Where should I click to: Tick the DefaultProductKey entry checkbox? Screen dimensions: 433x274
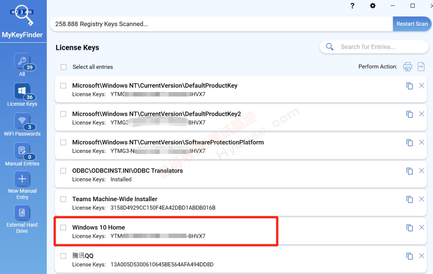coord(63,86)
